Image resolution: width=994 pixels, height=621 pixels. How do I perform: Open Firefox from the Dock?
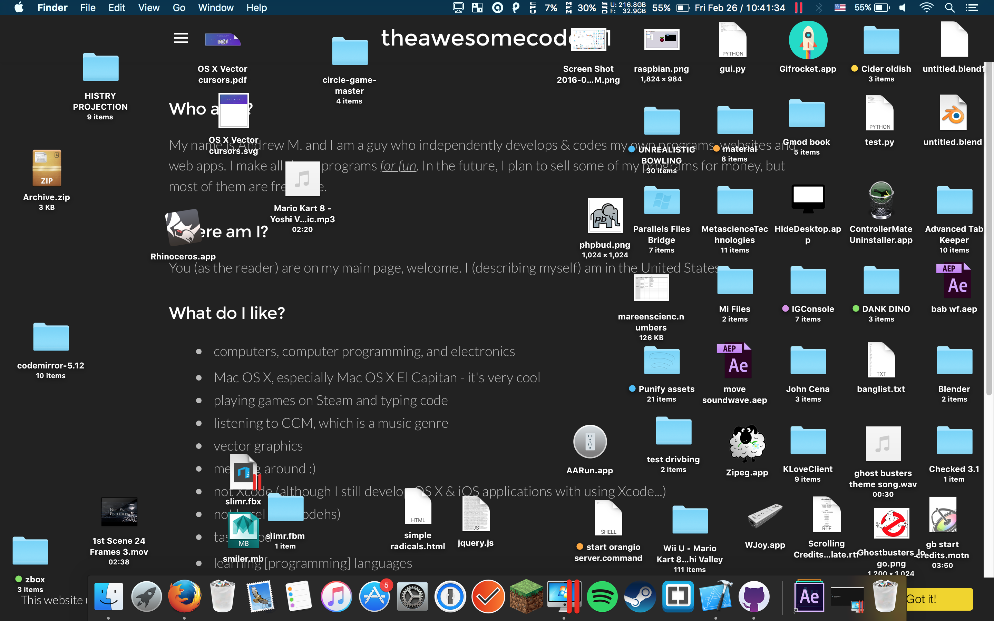coord(184,597)
